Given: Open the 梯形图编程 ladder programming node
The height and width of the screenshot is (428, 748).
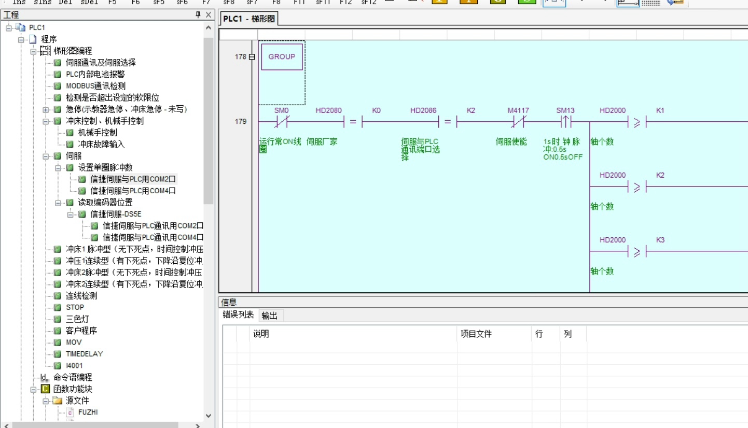Looking at the screenshot, I should [x=73, y=51].
